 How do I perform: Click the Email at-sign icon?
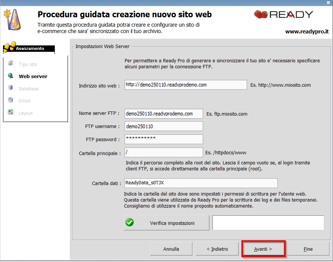(x=11, y=101)
